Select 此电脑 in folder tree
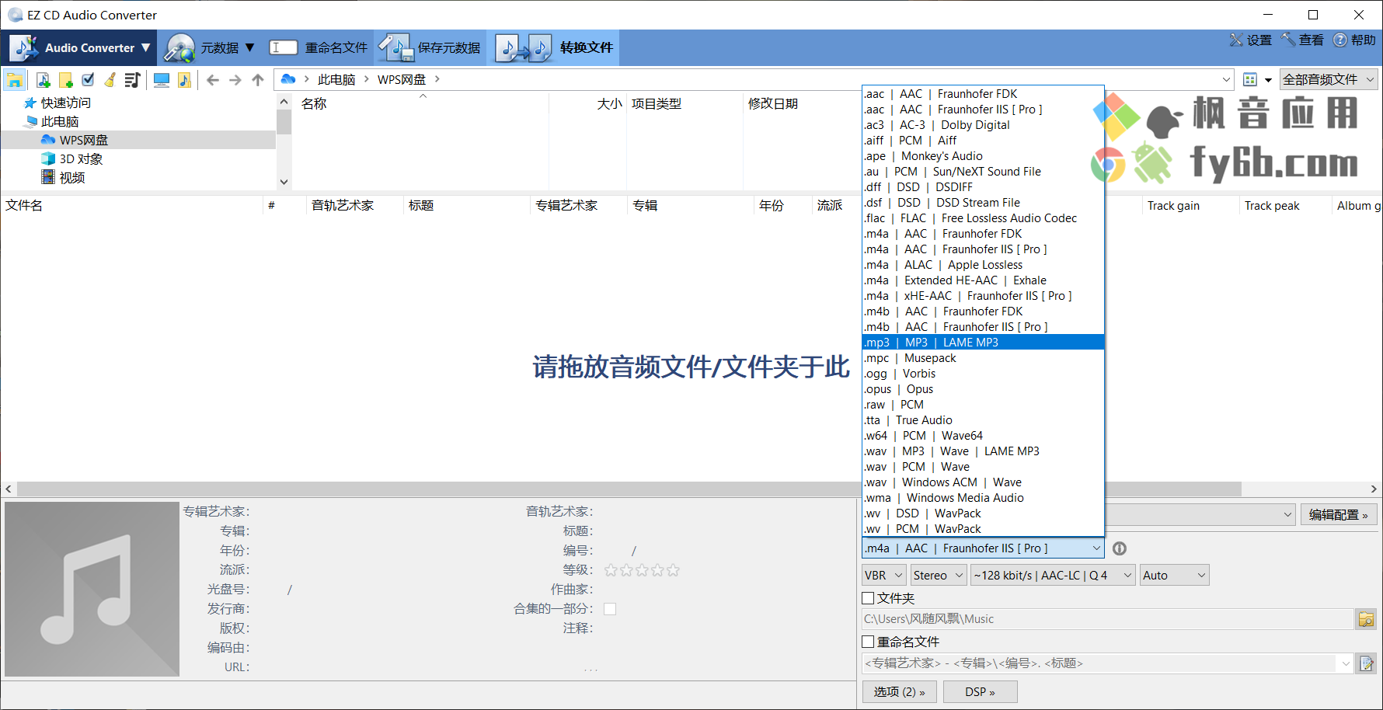 tap(60, 121)
